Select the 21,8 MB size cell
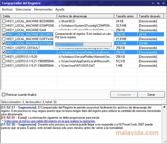This screenshot has width=167, height=144. click(121, 39)
